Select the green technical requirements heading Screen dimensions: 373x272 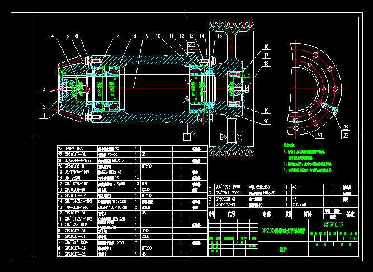coord(289,145)
